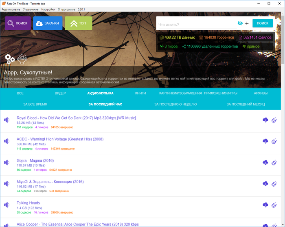Open the double-gear settings icon
This screenshot has height=227, width=285.
click(10, 59)
